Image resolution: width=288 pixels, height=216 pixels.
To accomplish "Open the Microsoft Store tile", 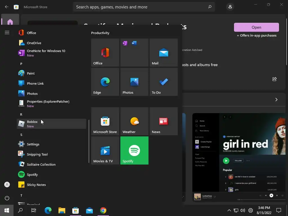I will click(105, 121).
